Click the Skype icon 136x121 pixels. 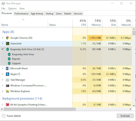[x=7, y=74]
